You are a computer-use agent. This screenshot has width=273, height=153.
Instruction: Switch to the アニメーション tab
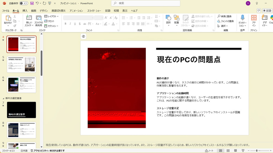click(x=76, y=11)
